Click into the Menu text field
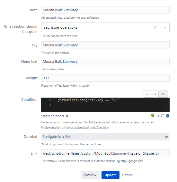Viewport: 177px width, 182px height. tap(105, 62)
